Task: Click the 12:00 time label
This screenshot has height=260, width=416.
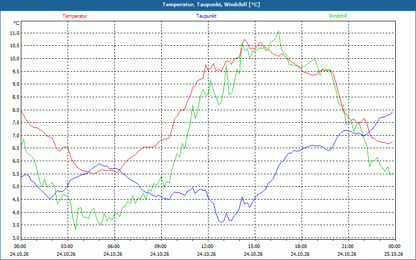Action: (207, 246)
